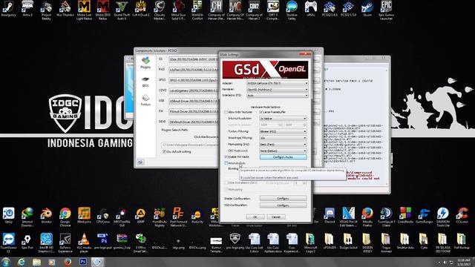Open the Windows Start menu
The image size is (475, 267).
point(6,262)
